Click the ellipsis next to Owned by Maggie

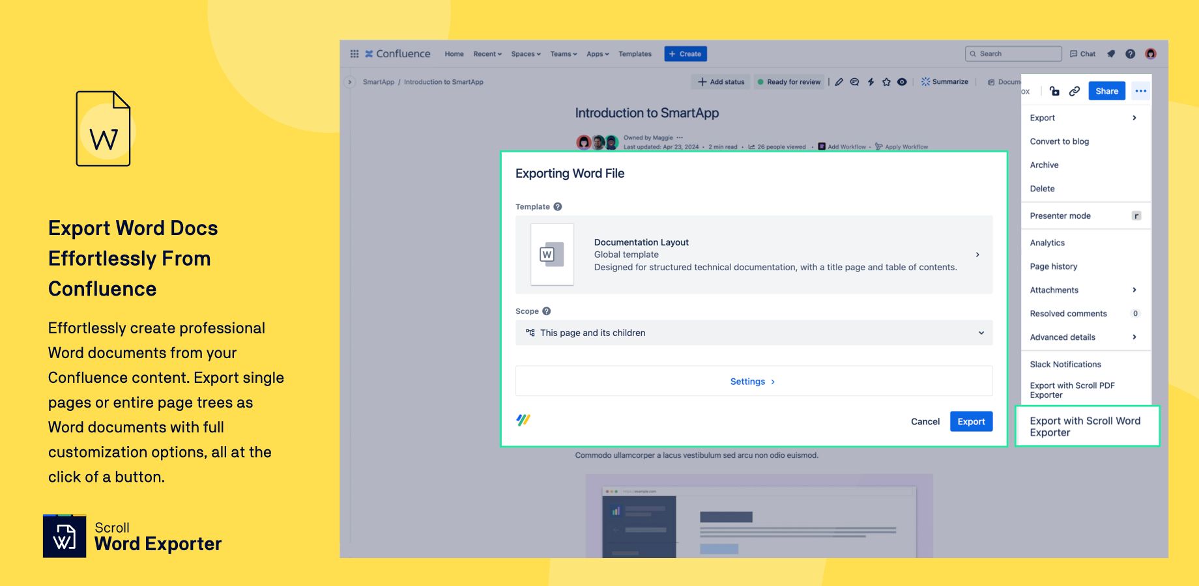pyautogui.click(x=680, y=137)
